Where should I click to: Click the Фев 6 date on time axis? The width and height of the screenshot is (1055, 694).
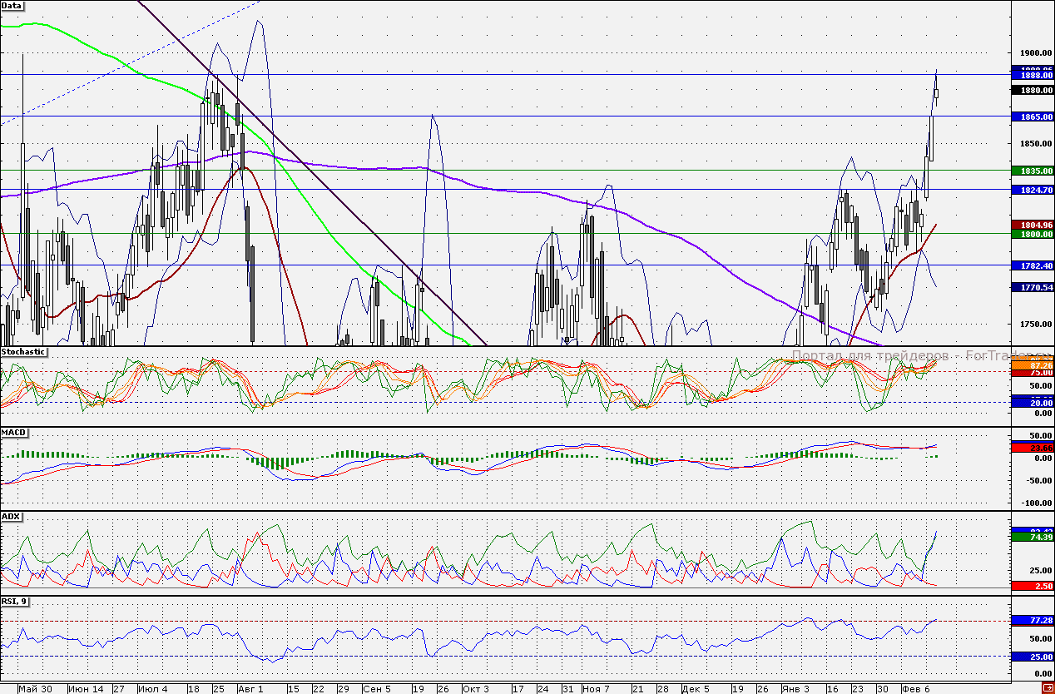917,689
